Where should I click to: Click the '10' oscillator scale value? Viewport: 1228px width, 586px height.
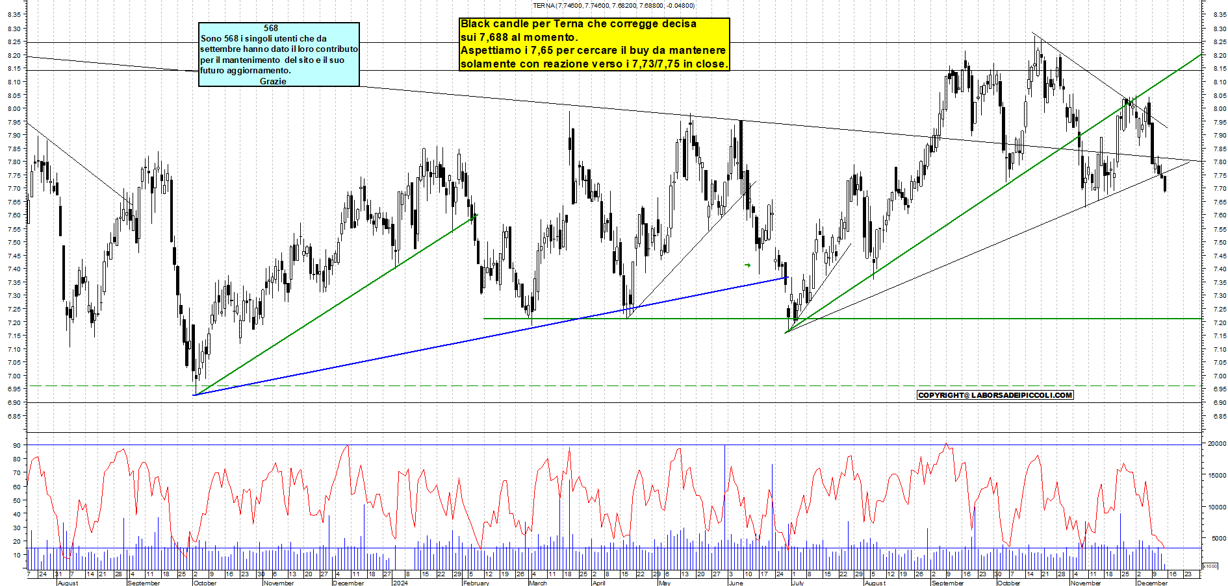(x=16, y=555)
